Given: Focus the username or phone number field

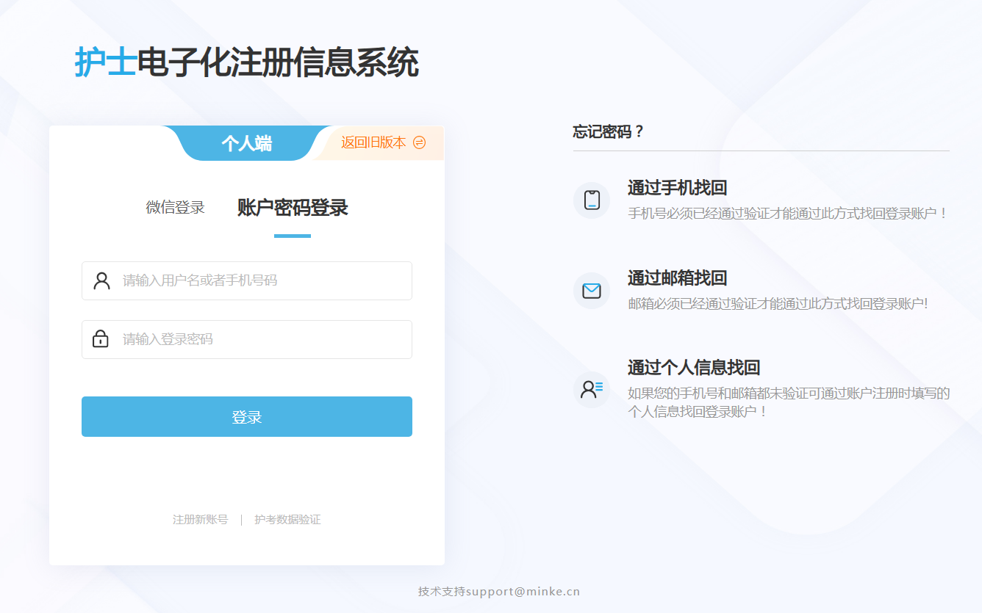Looking at the screenshot, I should (261, 280).
